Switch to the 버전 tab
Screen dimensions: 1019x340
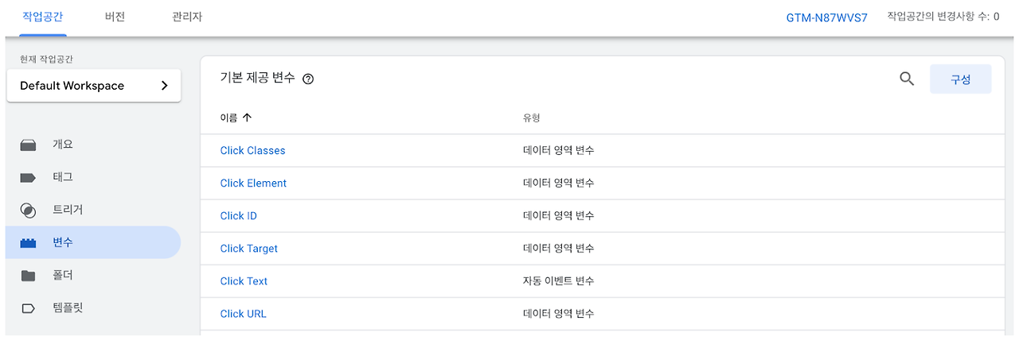pyautogui.click(x=115, y=17)
